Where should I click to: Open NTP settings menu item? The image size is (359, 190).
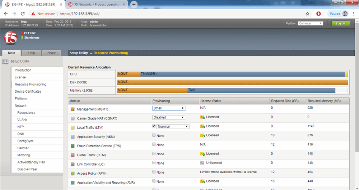[37, 127]
